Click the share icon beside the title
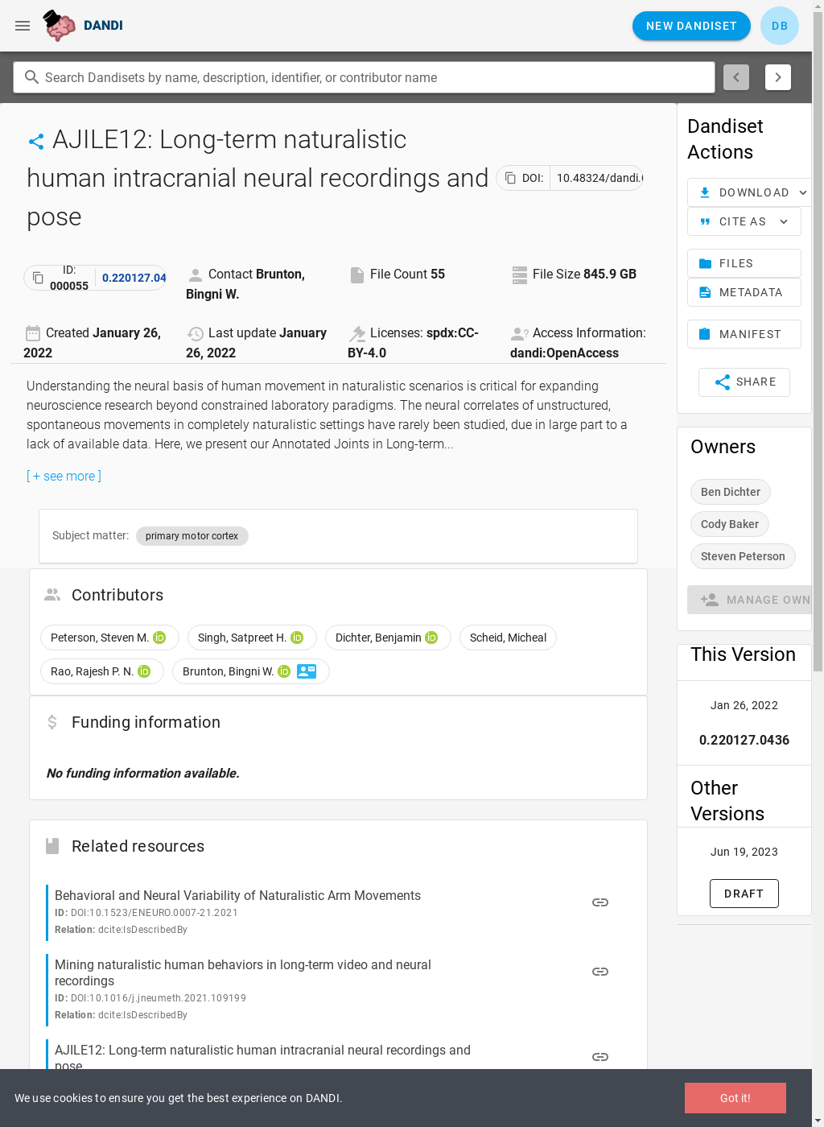The height and width of the screenshot is (1127, 824). click(36, 142)
